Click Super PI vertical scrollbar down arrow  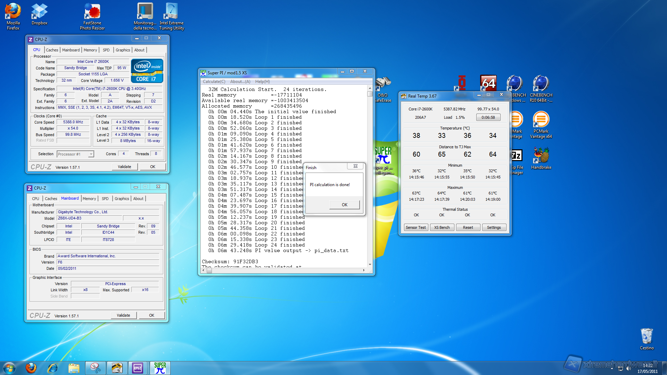pos(370,265)
